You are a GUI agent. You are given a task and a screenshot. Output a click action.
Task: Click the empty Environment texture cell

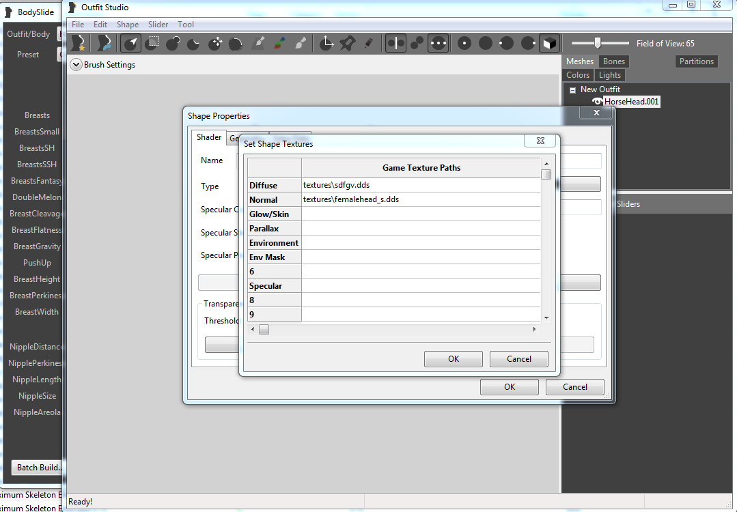pyautogui.click(x=421, y=242)
